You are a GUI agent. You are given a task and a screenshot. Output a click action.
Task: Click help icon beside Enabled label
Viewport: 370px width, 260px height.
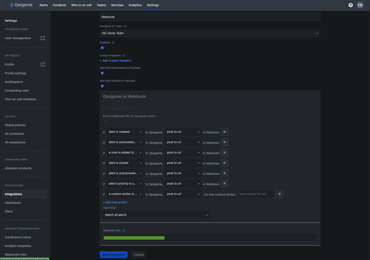[113, 43]
